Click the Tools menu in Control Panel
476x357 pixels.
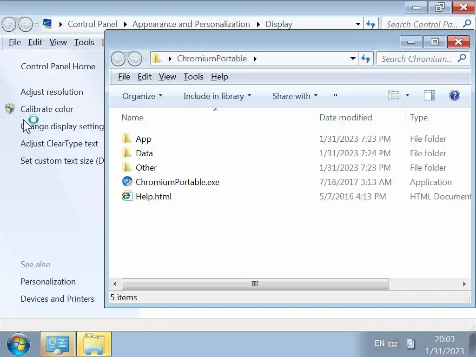click(84, 42)
